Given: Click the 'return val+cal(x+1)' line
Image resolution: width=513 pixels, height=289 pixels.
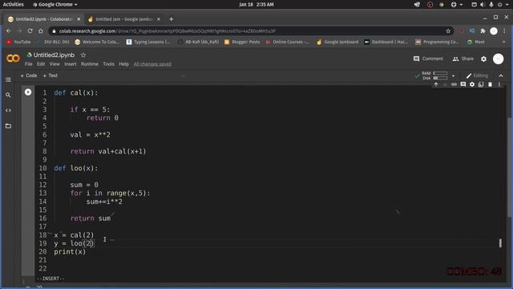Looking at the screenshot, I should (x=108, y=151).
